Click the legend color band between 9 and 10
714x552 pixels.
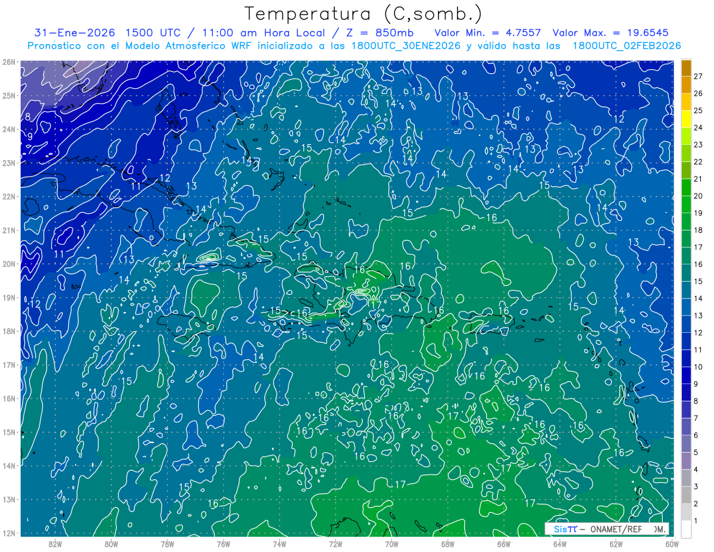pos(685,375)
